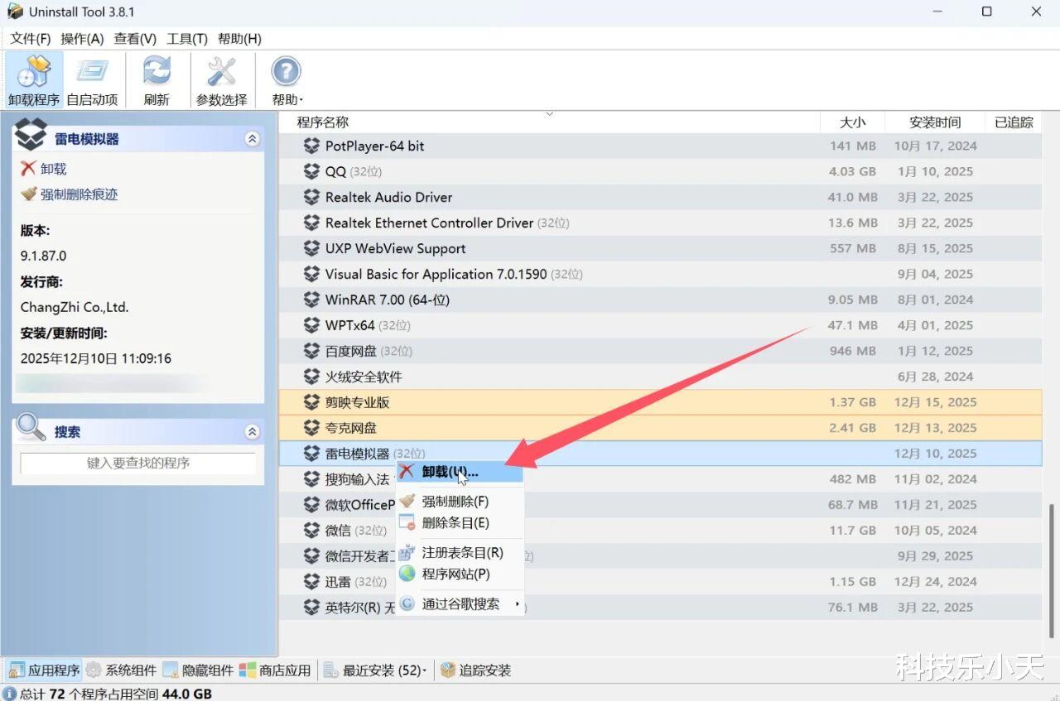This screenshot has width=1060, height=701.
Task: Click the WinRAR 7.00 row icon
Action: pos(311,300)
